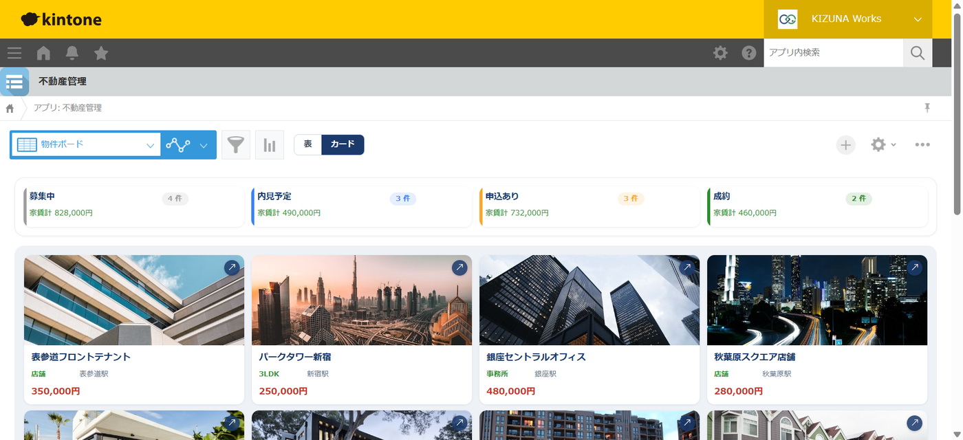Open the bar chart aggregation icon
Screen dimensions: 963x440
[270, 145]
